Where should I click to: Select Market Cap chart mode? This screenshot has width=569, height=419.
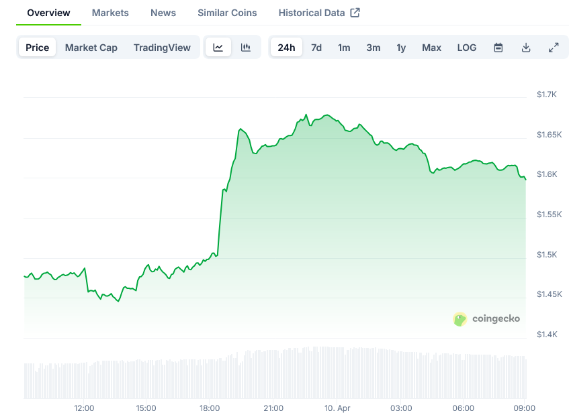[91, 48]
